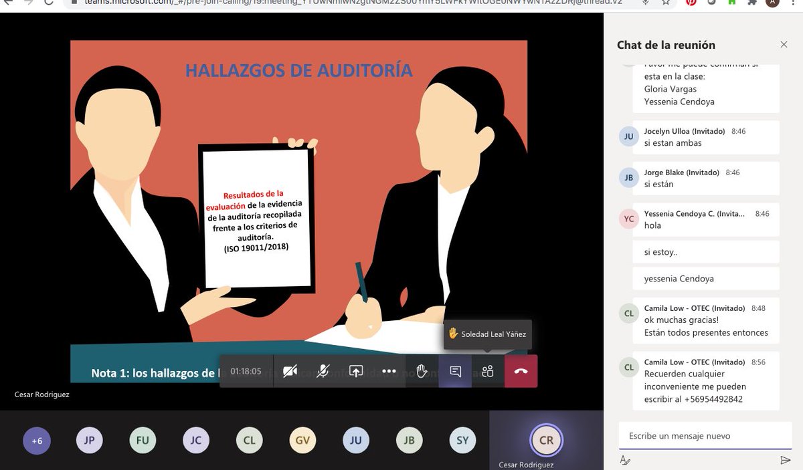Open Chrome's three-dot menu
The image size is (803, 470).
pos(793,3)
